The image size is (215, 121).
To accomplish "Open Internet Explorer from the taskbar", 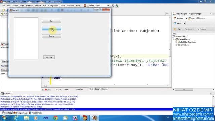I will pyautogui.click(x=16, y=118).
